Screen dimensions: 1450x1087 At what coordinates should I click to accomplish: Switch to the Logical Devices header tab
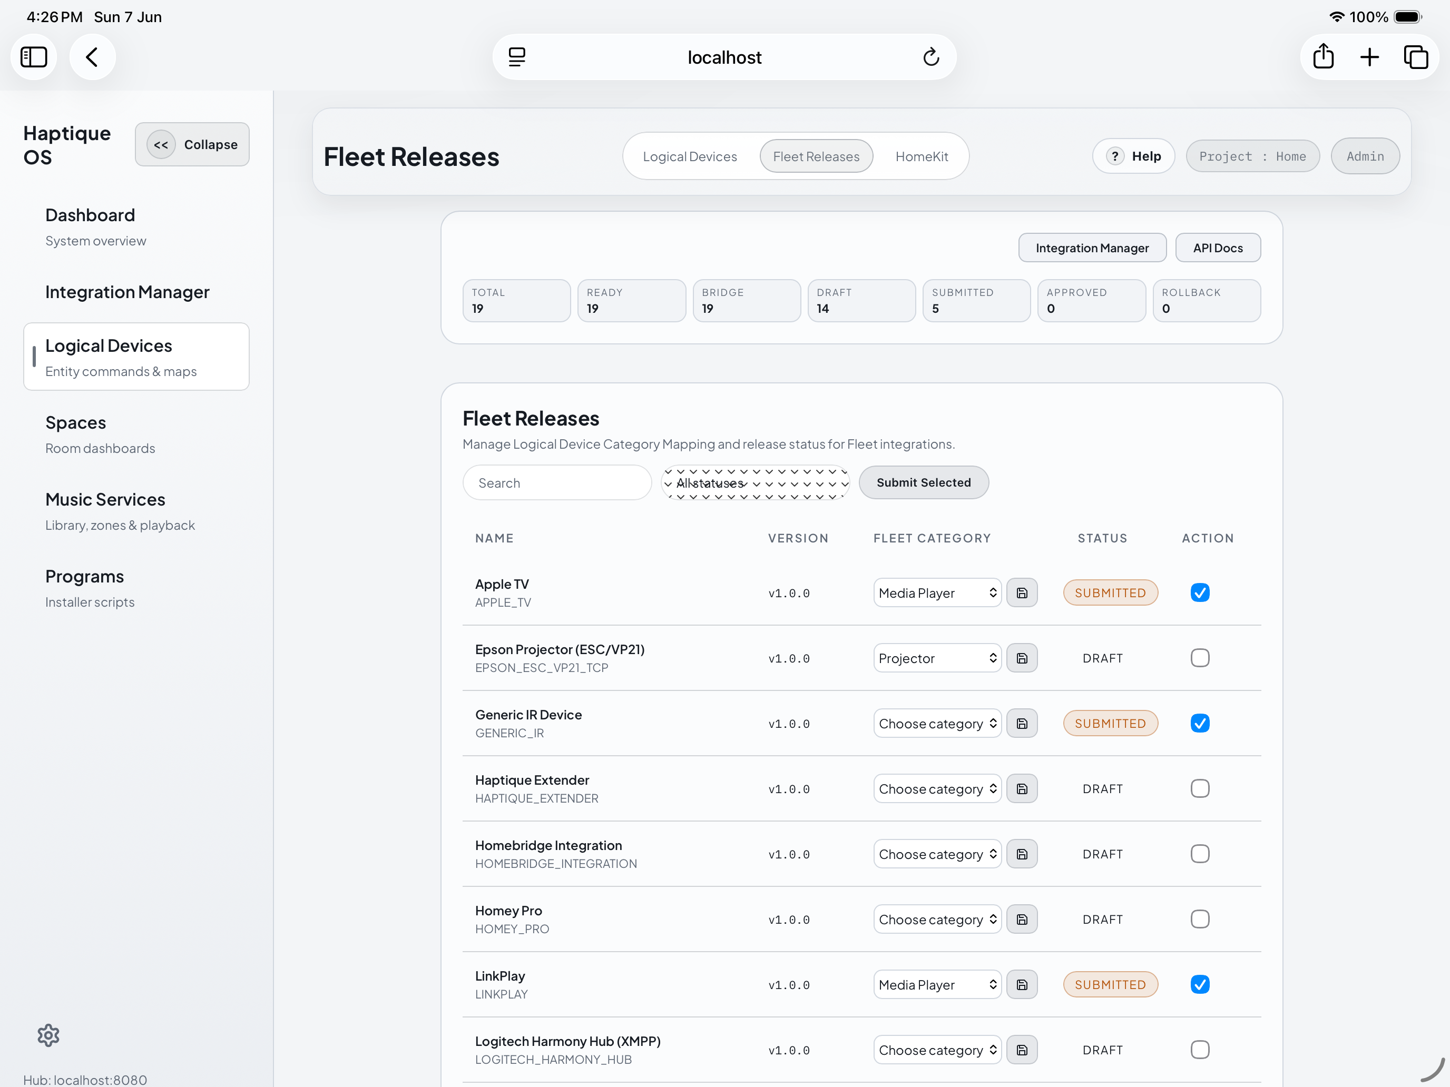(x=690, y=156)
